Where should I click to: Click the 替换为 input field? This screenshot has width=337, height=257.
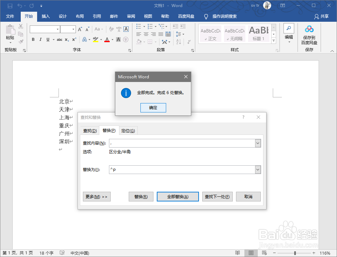[x=182, y=170]
